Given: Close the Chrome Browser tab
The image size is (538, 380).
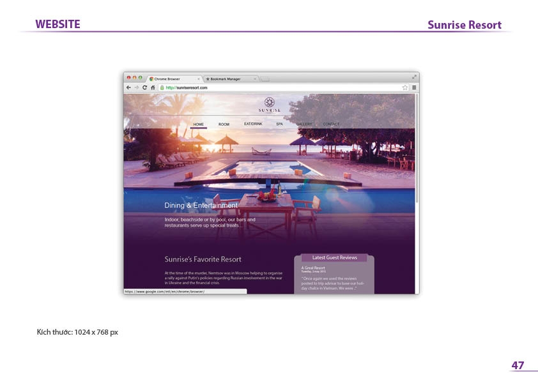Looking at the screenshot, I should (x=198, y=79).
